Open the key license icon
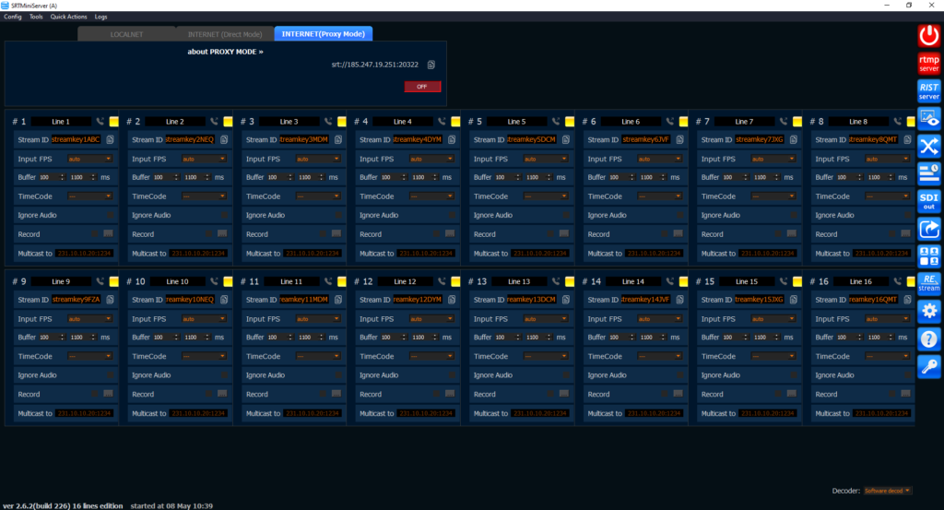The image size is (944, 510). [x=929, y=366]
